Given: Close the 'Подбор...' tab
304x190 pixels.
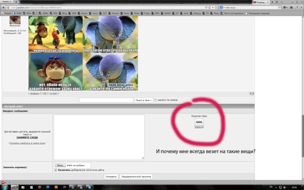Looking at the screenshot, I should pyautogui.click(x=268, y=2).
